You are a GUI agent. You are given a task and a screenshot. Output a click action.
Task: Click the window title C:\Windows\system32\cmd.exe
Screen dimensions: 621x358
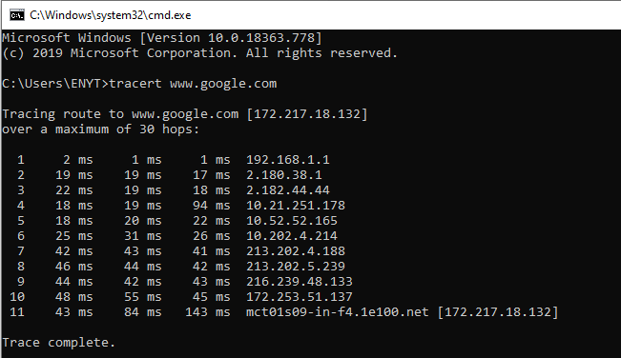(x=110, y=15)
